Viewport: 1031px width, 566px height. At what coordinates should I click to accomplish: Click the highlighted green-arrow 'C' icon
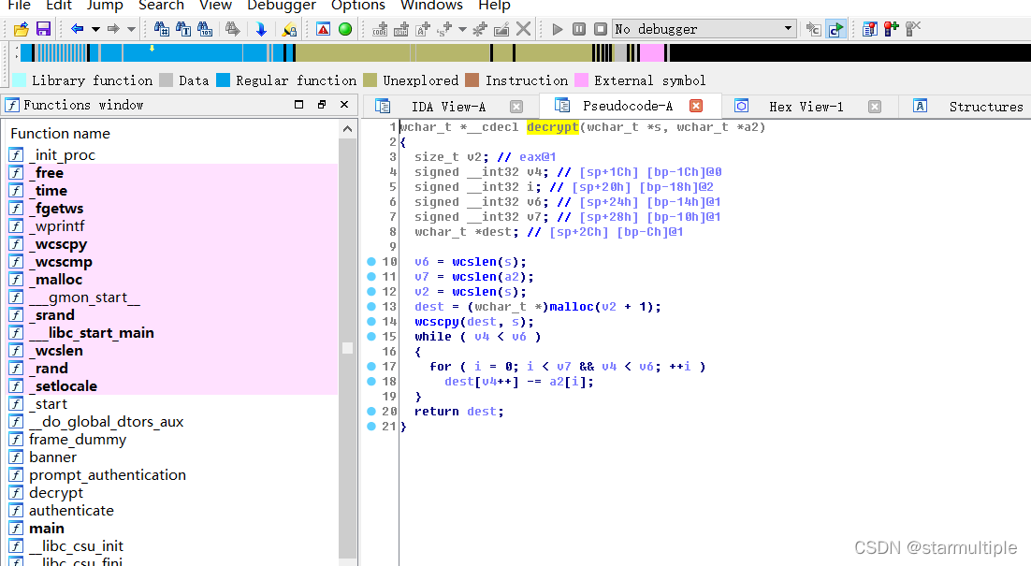[835, 29]
